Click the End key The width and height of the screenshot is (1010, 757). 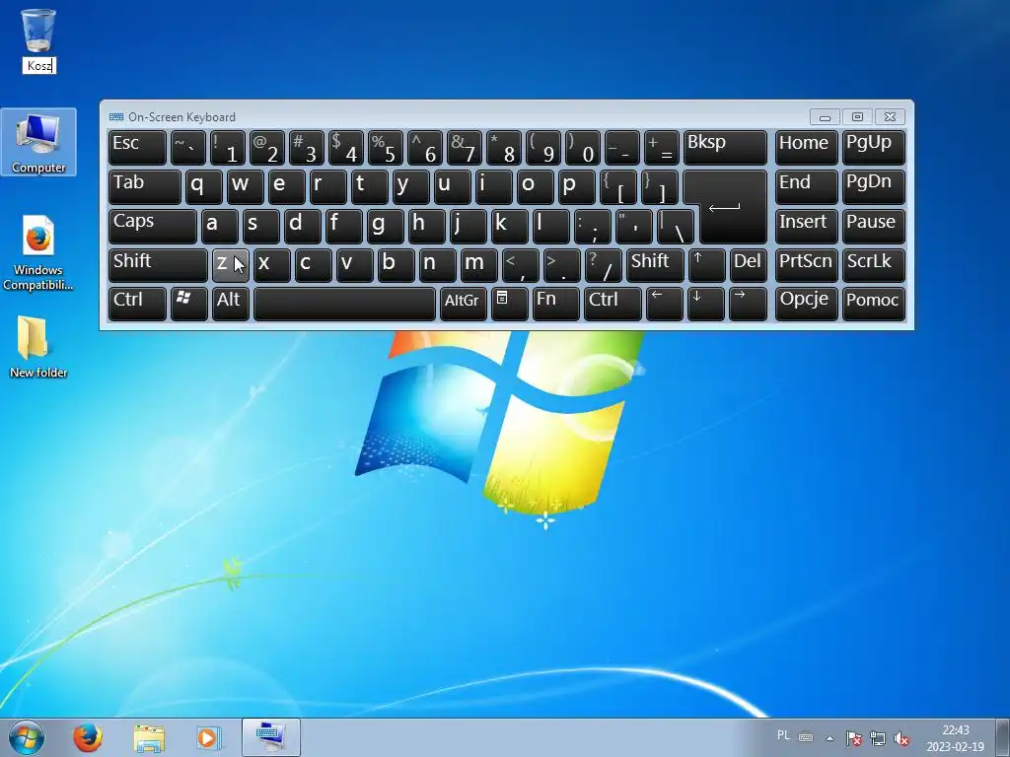click(807, 187)
